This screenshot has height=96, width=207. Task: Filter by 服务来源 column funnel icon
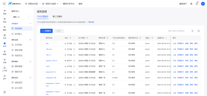(107, 38)
